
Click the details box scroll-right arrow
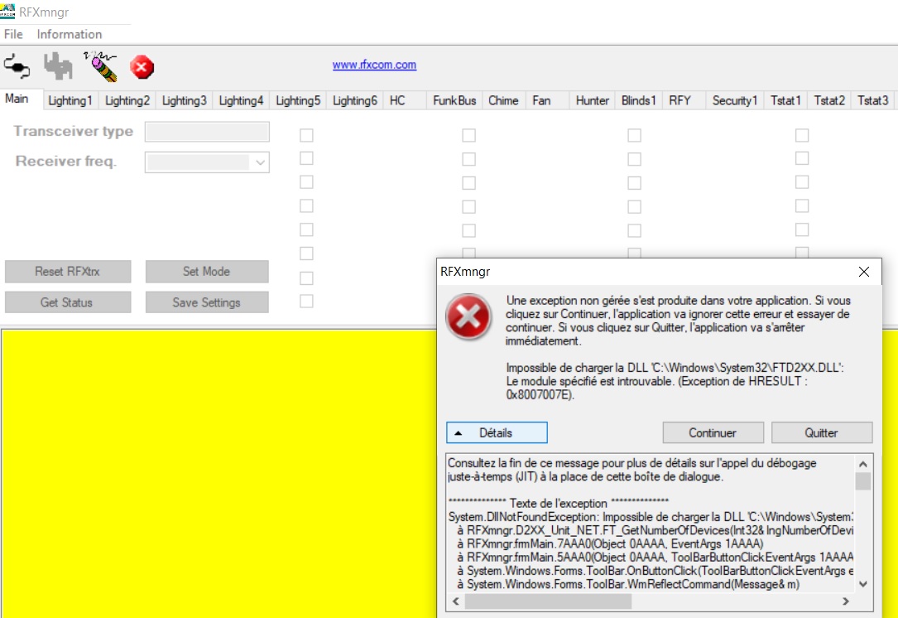[846, 601]
